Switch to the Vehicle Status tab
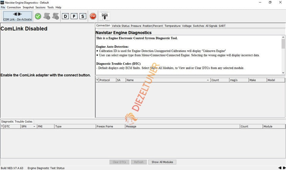Viewport: 286px width, 170px height. tap(121, 26)
